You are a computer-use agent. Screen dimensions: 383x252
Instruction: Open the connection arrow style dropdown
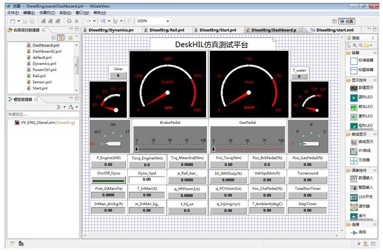(x=94, y=21)
